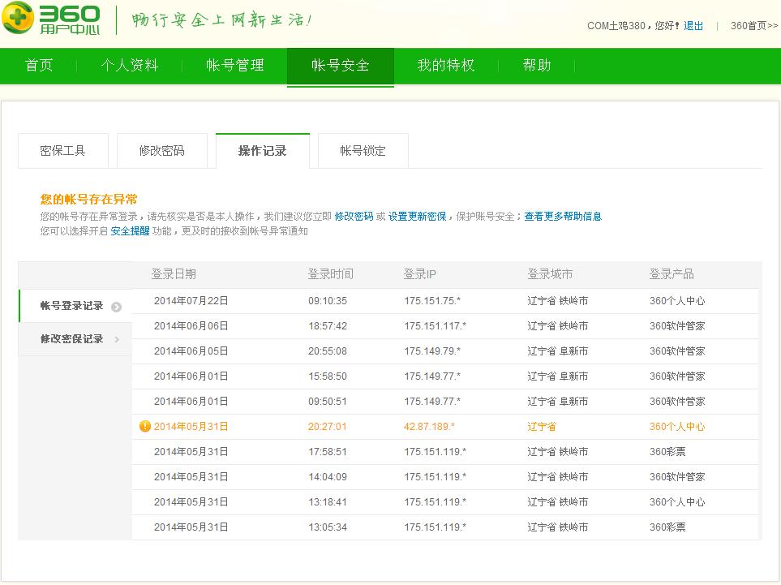Click the arrow icon next to 帐号登录记录

[116, 307]
